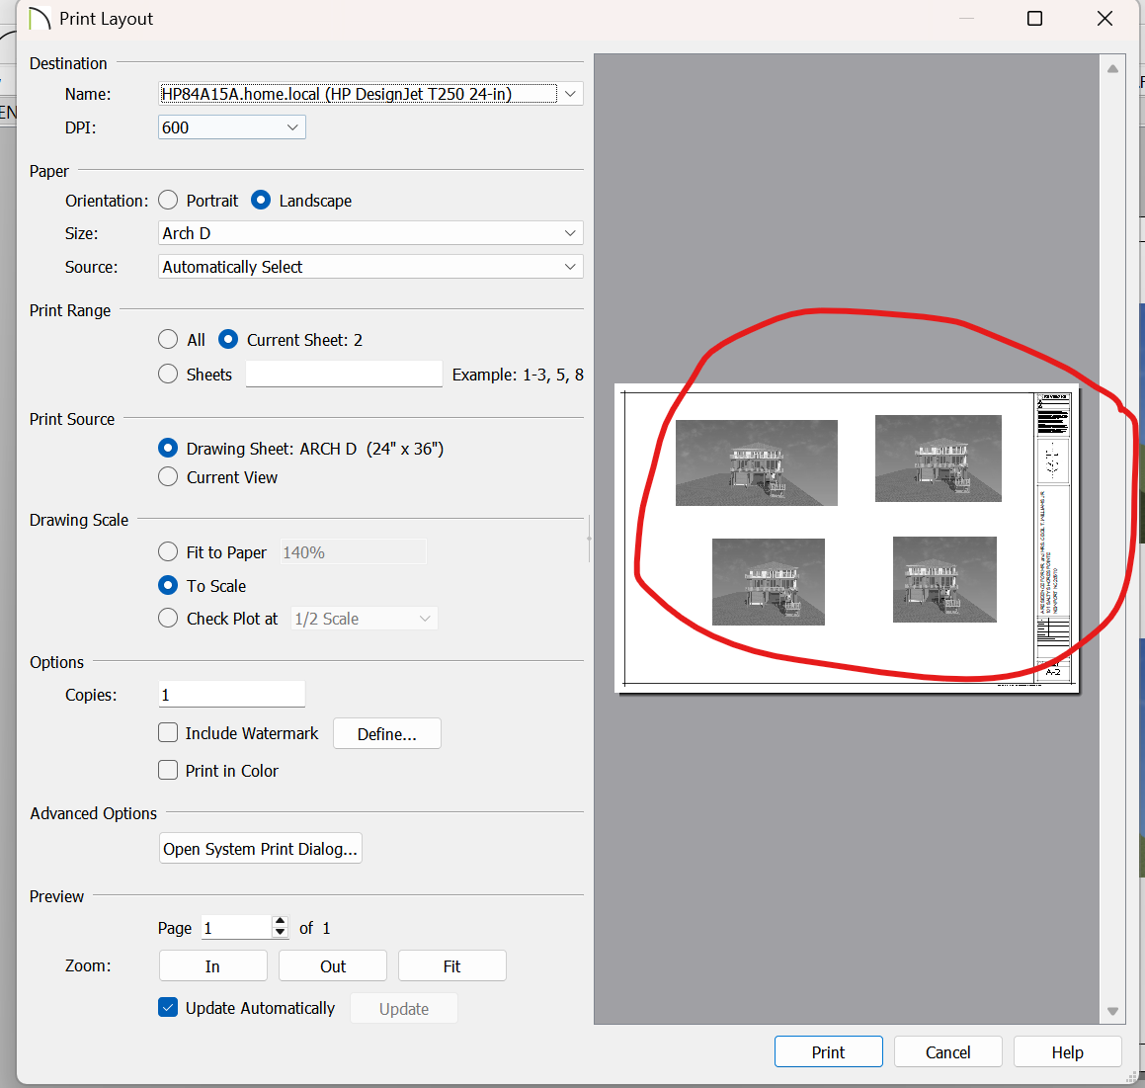Enable Include Watermark checkbox
The width and height of the screenshot is (1145, 1088).
coord(169,733)
